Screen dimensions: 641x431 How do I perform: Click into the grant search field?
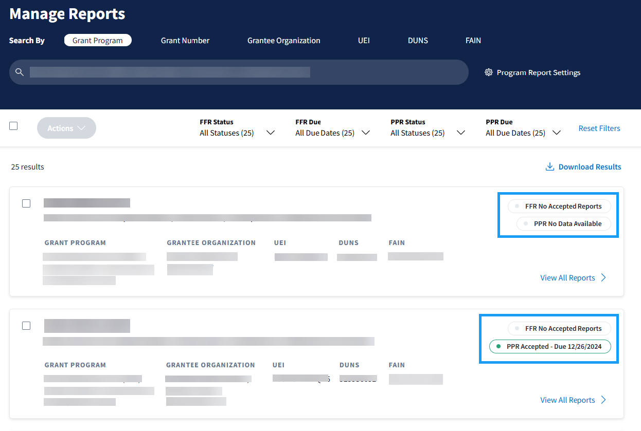point(242,72)
